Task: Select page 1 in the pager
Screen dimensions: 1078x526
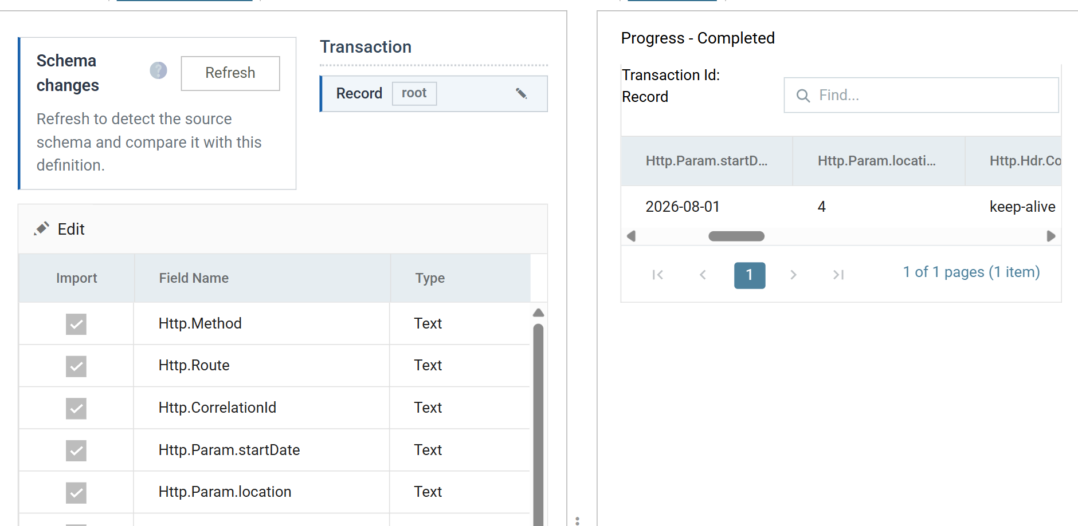Action: tap(750, 275)
